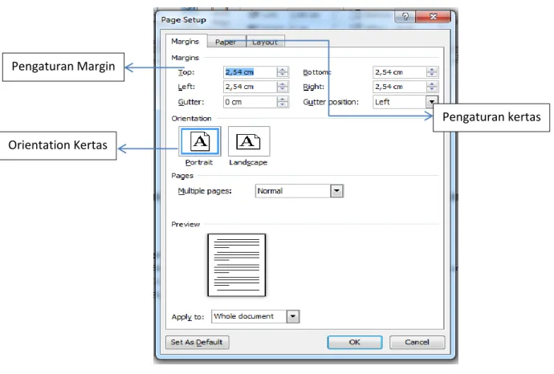This screenshot has height=374, width=554.
Task: Increase Bottom margin with spinner
Action: click(x=432, y=70)
